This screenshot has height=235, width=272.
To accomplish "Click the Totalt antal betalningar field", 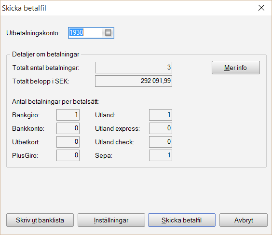I will [134, 68].
